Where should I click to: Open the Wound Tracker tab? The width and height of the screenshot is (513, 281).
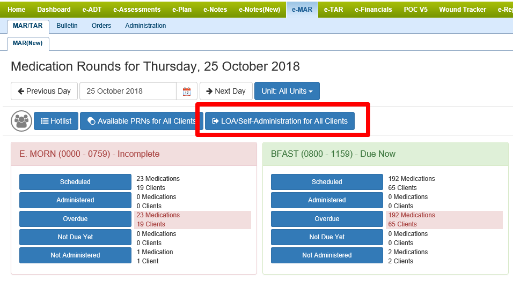pos(462,9)
